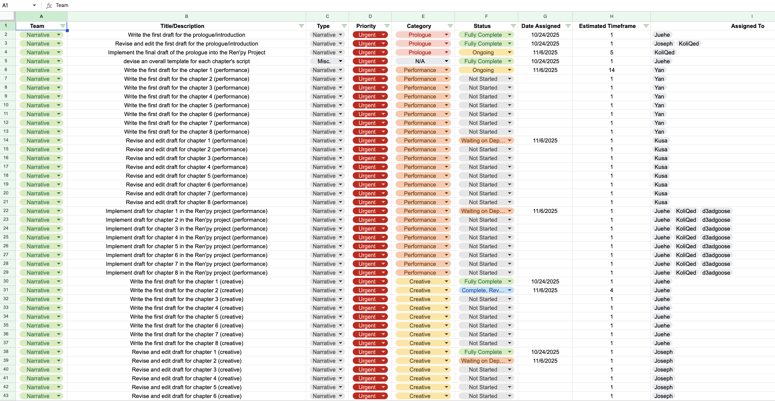Click the select-all corner box

7,16
